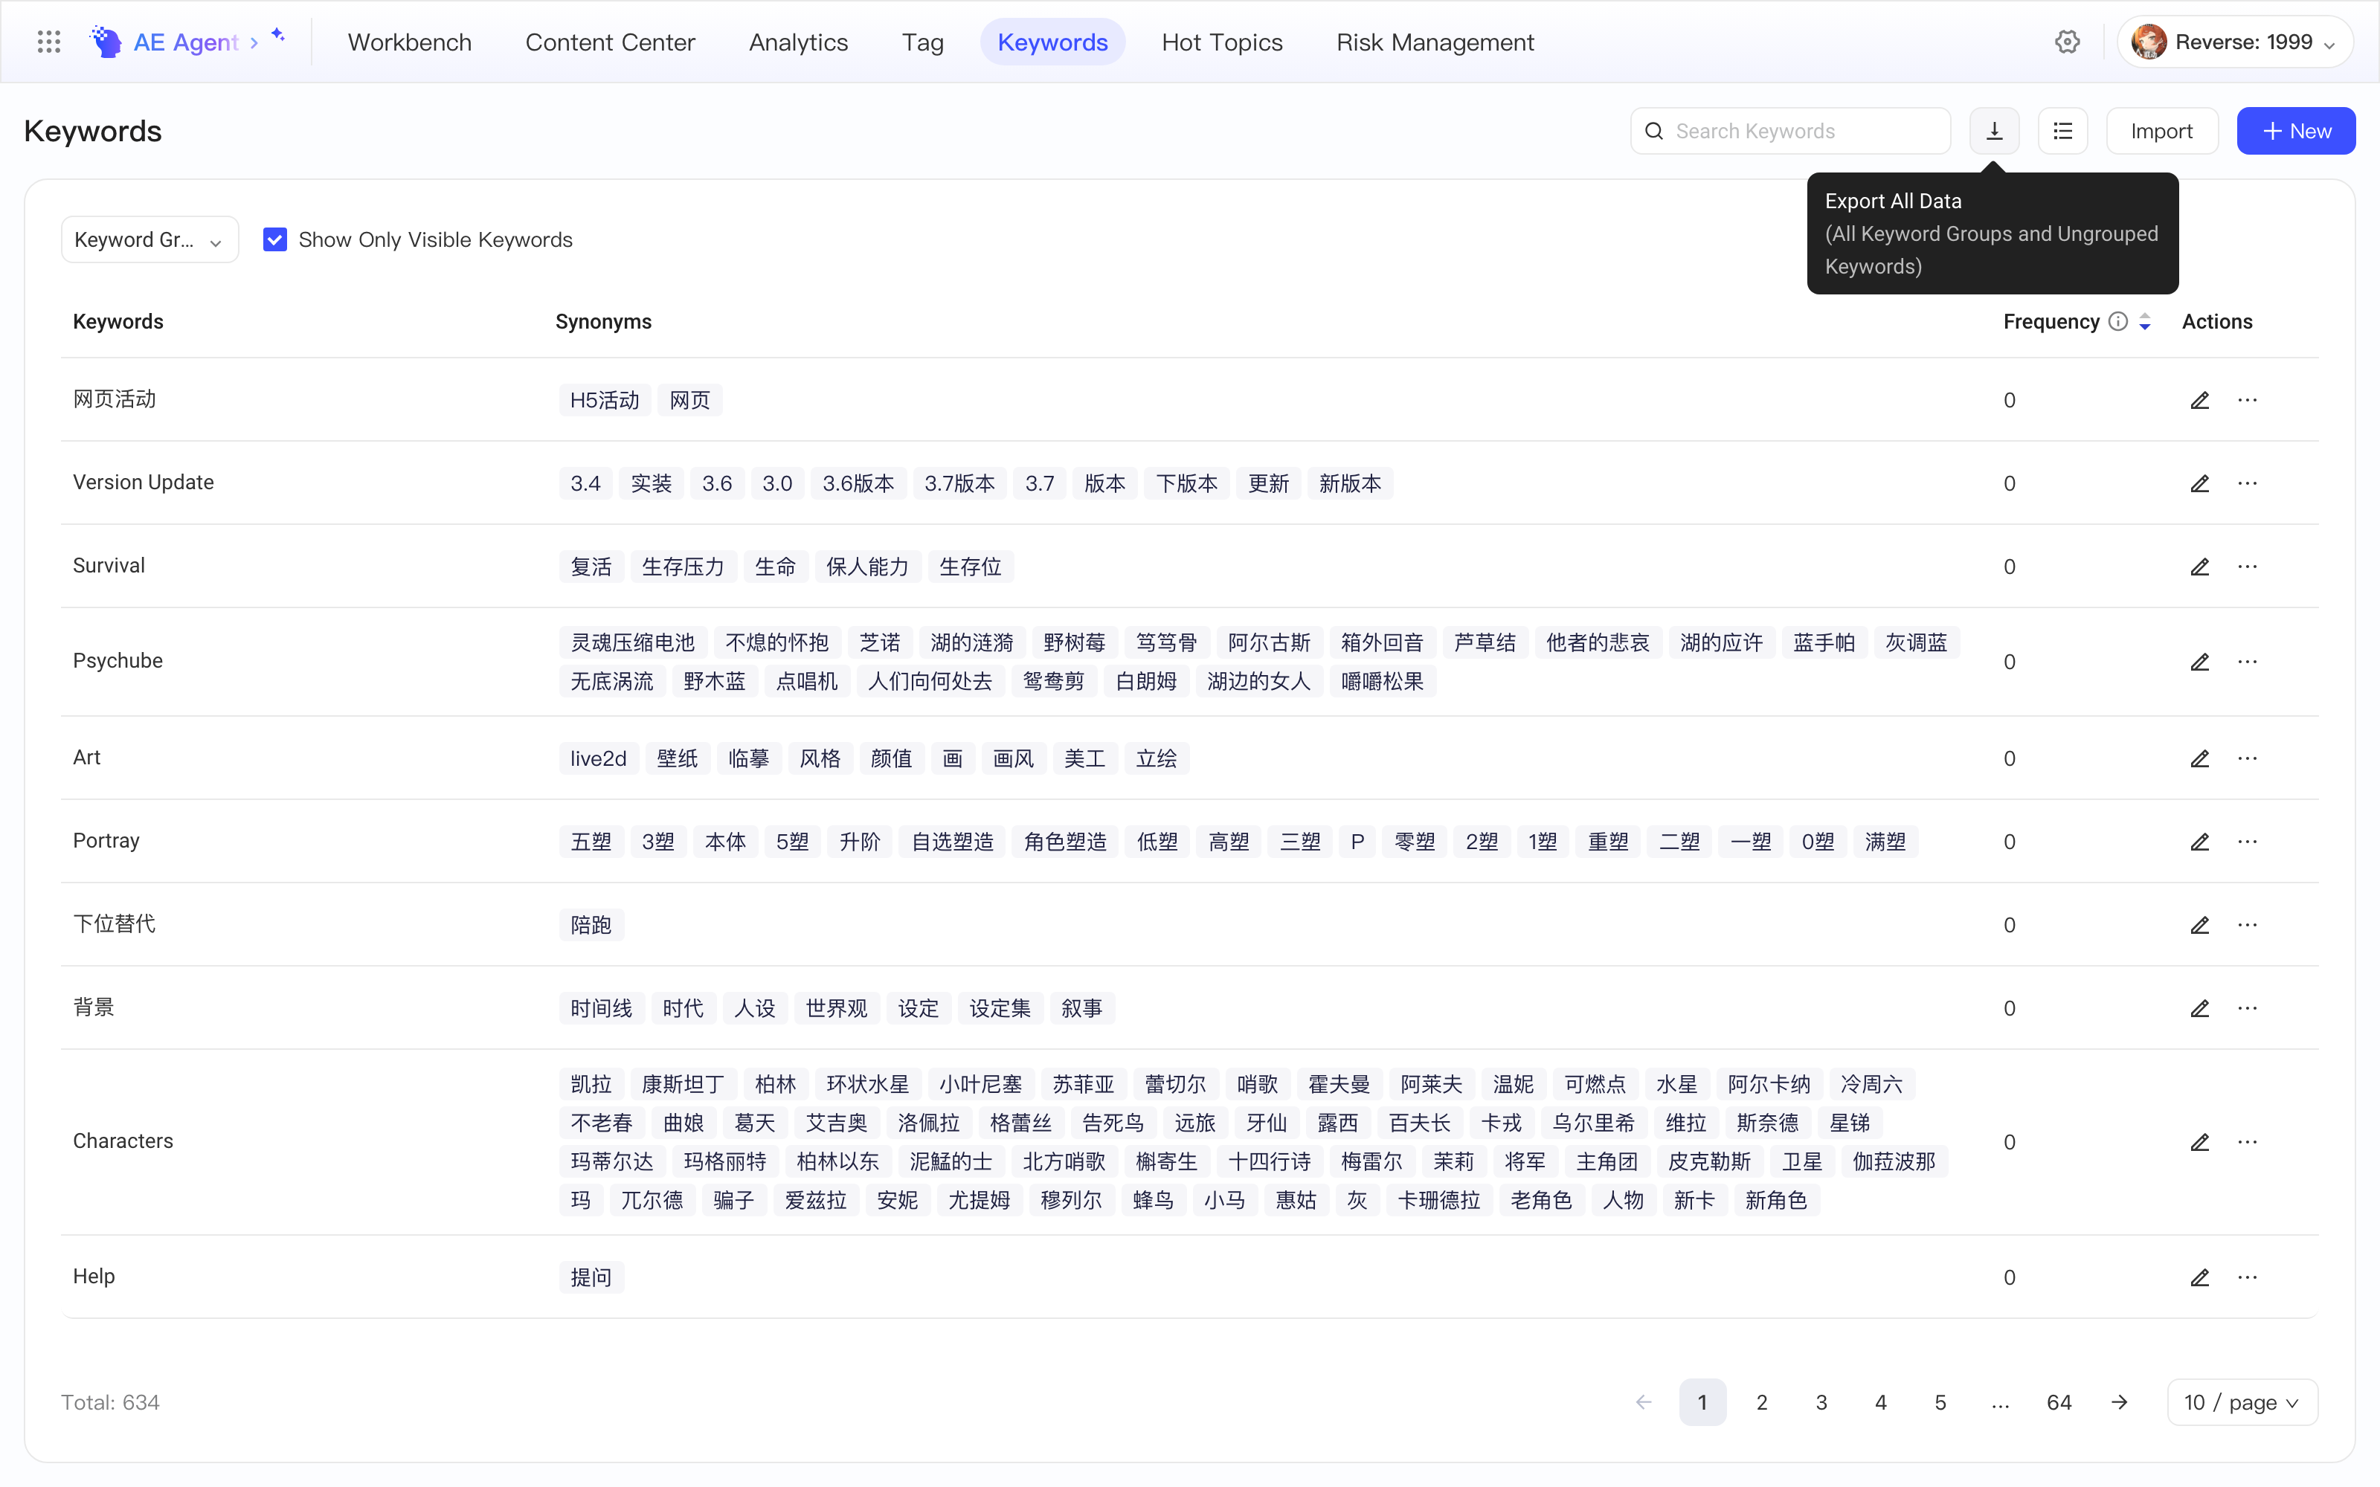Switch to the Workbench tab

tap(409, 42)
